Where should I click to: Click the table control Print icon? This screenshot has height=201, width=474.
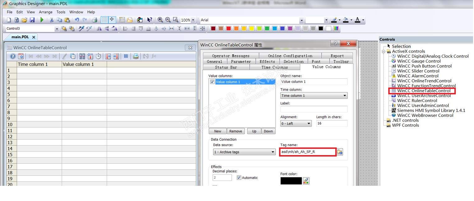136,56
